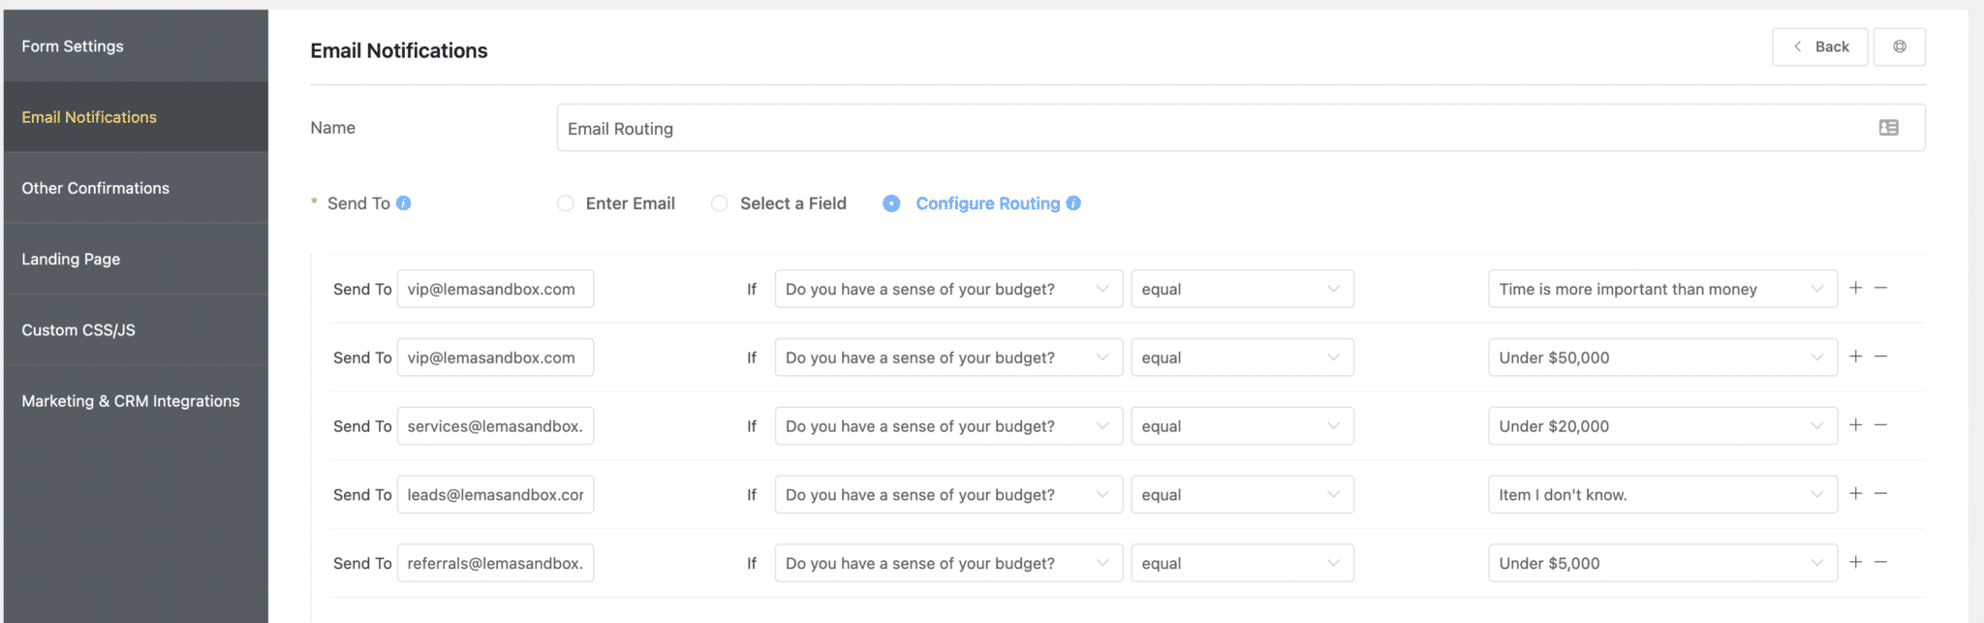Viewport: 1984px width, 623px height.
Task: Remove the Item I don't know routing rule
Action: click(x=1880, y=494)
